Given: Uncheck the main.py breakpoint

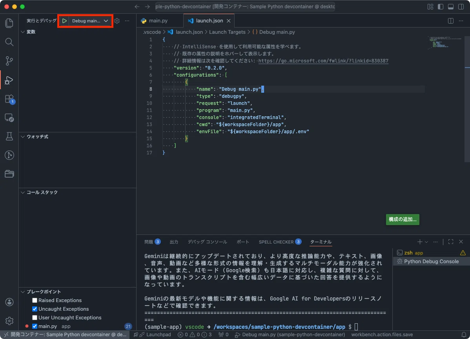Looking at the screenshot, I should pos(35,326).
